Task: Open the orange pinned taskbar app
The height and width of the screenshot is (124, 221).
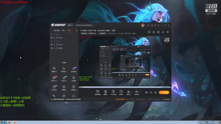Action: 15,122
